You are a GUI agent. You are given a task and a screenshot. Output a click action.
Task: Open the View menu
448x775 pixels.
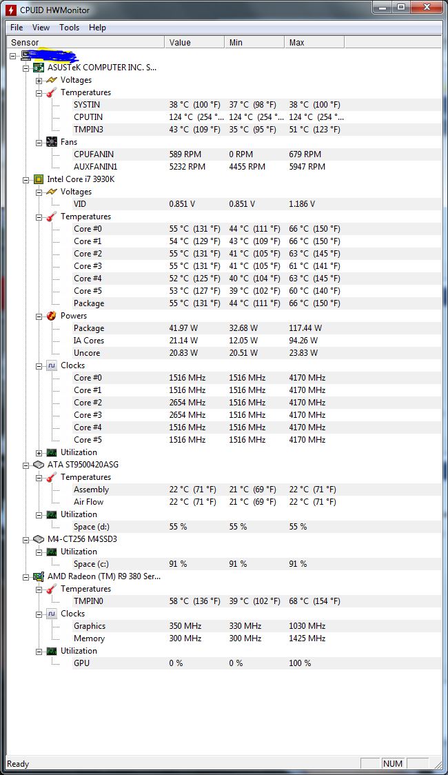tap(41, 27)
